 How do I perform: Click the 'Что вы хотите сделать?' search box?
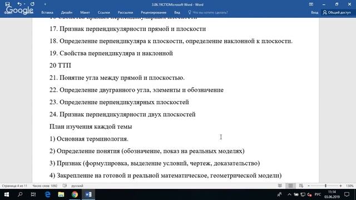[x=210, y=12]
